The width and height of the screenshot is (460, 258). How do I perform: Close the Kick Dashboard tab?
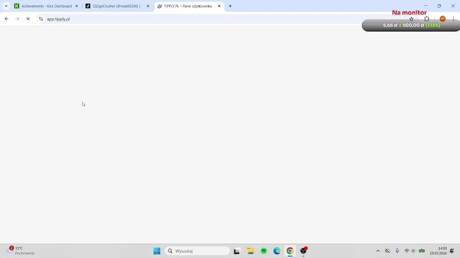(x=77, y=6)
